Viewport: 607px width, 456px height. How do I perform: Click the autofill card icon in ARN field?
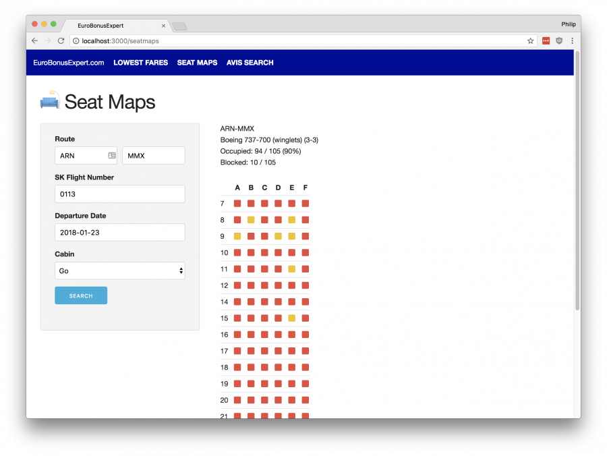(x=111, y=156)
